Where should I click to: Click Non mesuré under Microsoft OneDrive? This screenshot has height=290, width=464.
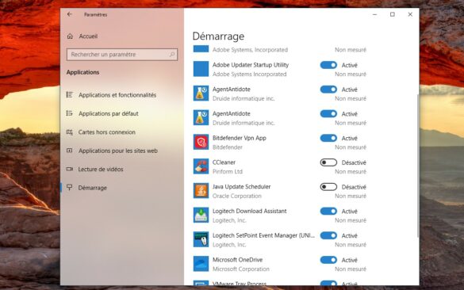click(351, 269)
